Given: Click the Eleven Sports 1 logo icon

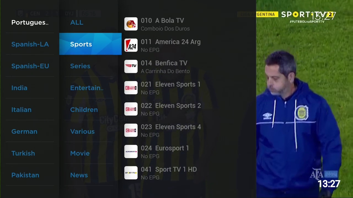Looking at the screenshot, I should [x=131, y=88].
